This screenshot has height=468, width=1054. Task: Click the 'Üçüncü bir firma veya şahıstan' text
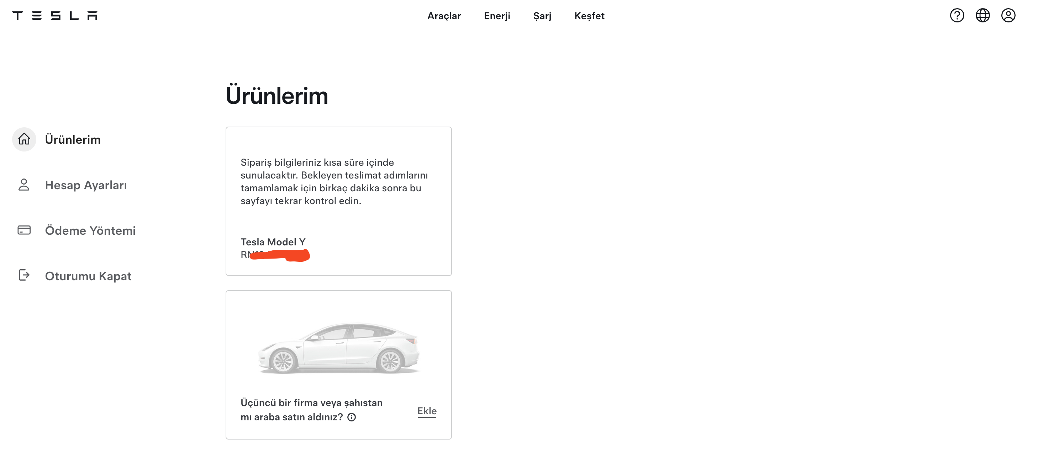(x=311, y=410)
